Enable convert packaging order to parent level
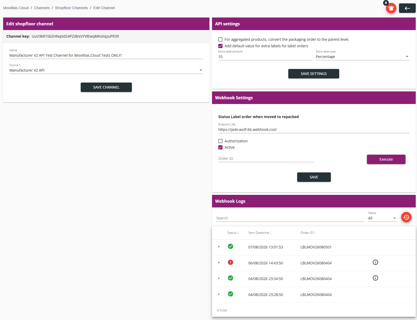 tap(220, 39)
